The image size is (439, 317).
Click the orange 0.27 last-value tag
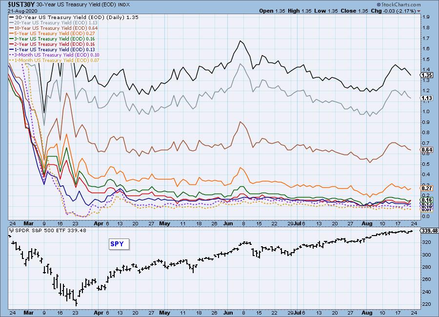426,188
